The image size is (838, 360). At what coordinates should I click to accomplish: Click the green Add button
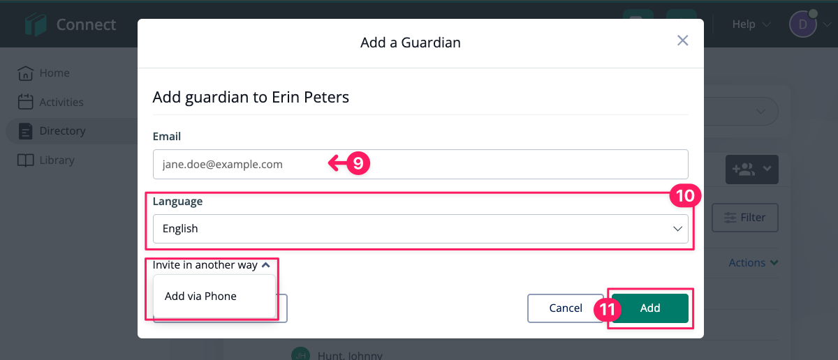[x=650, y=308]
